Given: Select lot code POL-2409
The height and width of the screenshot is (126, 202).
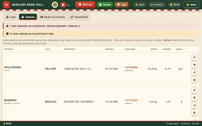Looking at the screenshot, I should 50,69.
